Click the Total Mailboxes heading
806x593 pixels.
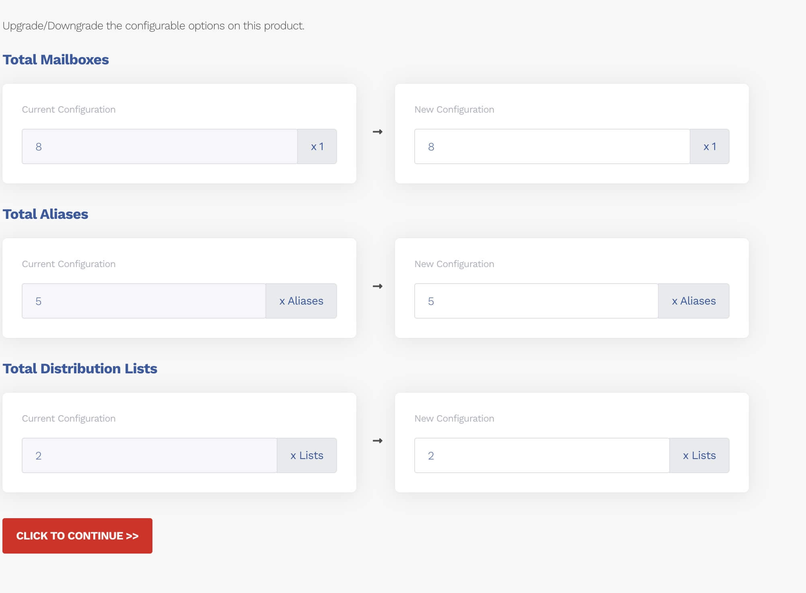(56, 60)
